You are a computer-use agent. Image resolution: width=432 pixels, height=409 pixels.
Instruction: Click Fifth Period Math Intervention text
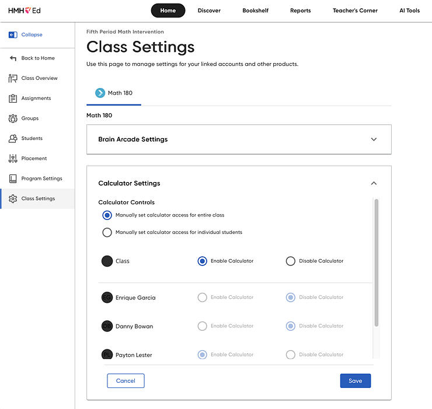point(125,32)
